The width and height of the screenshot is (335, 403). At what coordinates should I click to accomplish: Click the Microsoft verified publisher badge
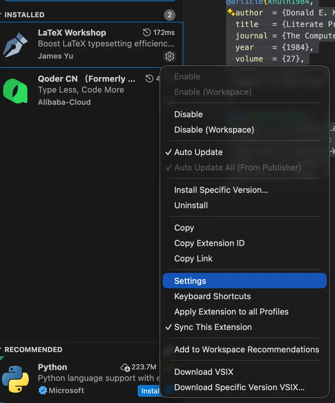click(43, 390)
